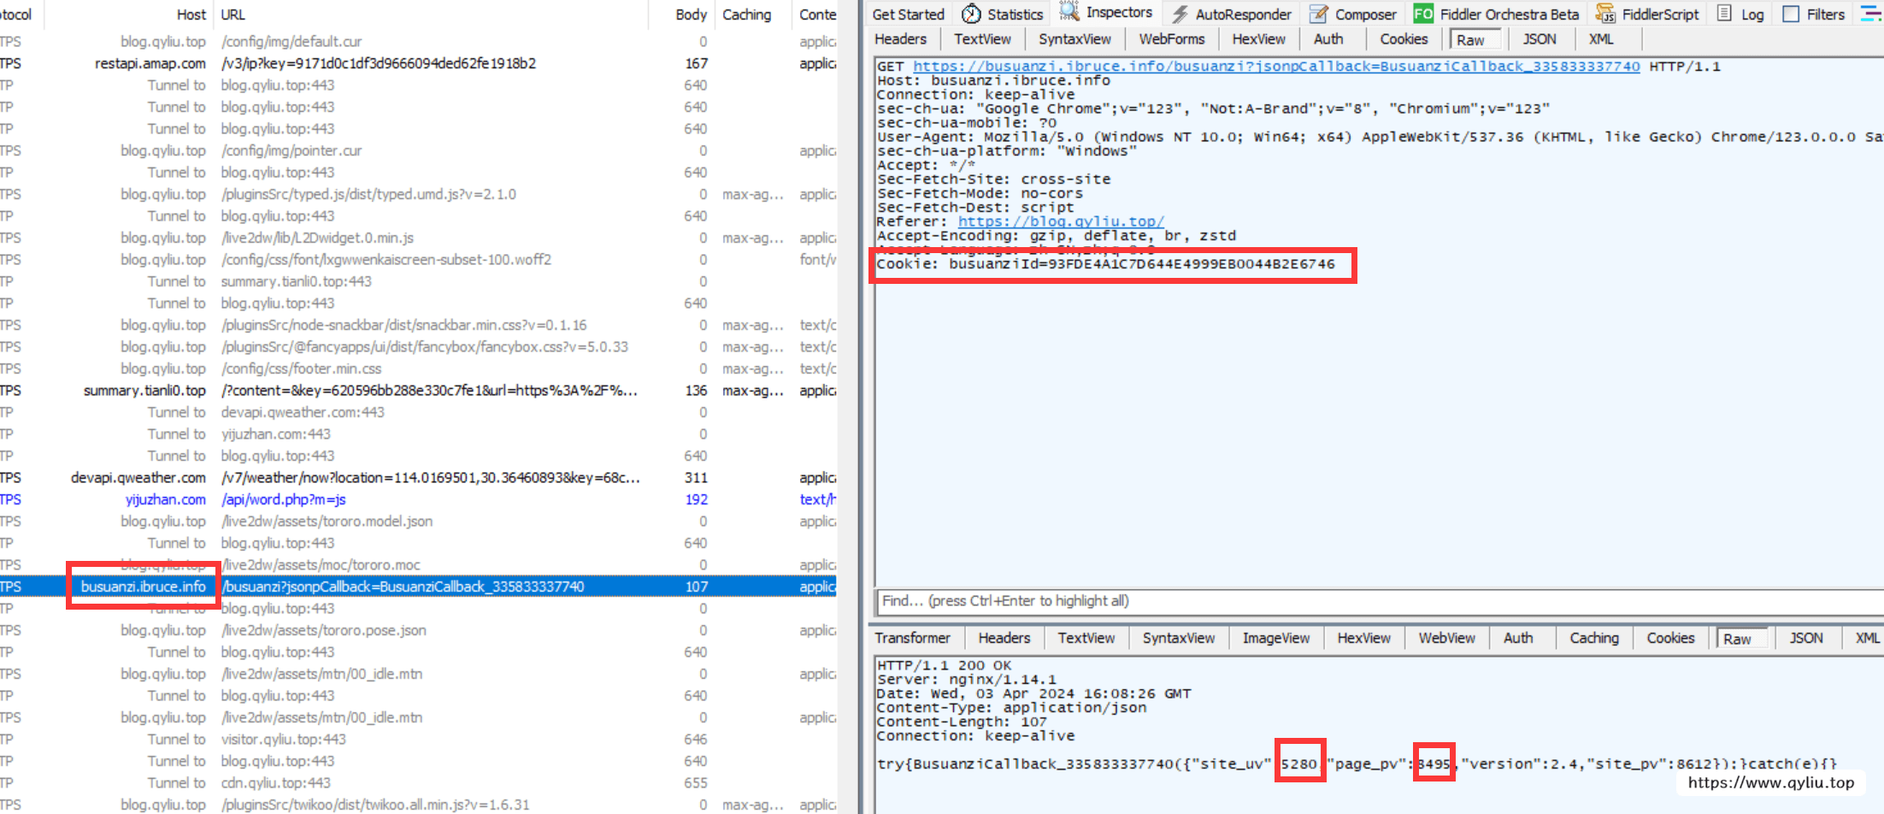Click the AutoResponder lightning bolt icon
This screenshot has height=814, width=1884.
pos(1180,14)
